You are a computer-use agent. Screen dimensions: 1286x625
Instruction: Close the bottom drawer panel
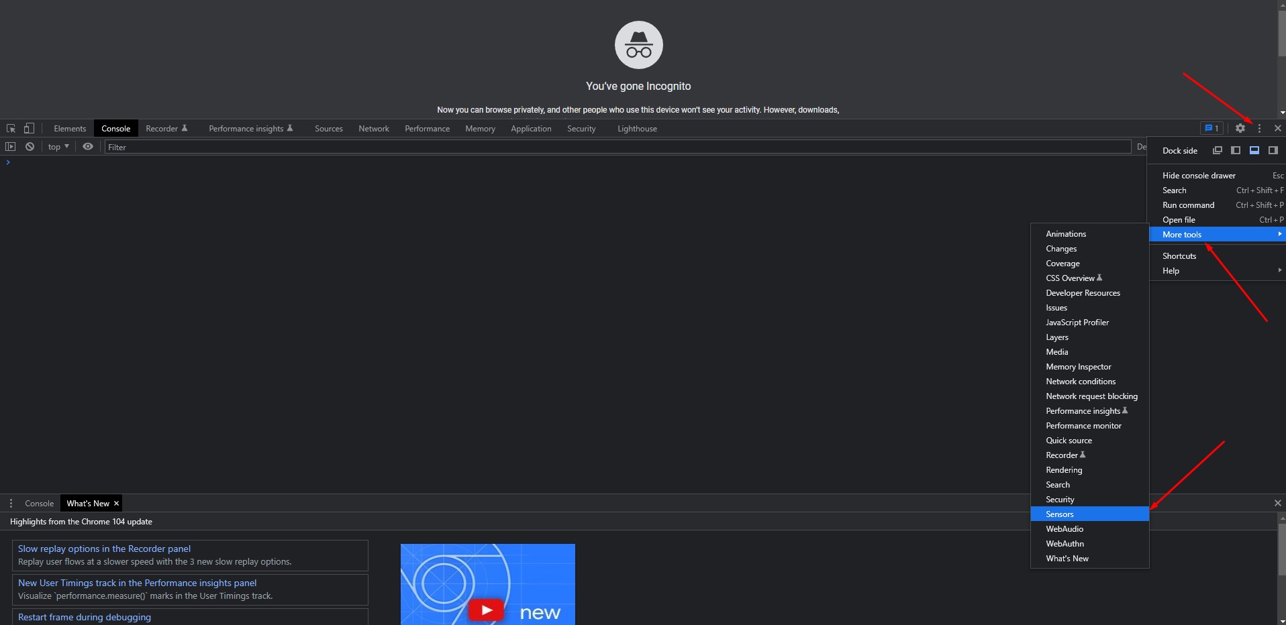pyautogui.click(x=1278, y=503)
